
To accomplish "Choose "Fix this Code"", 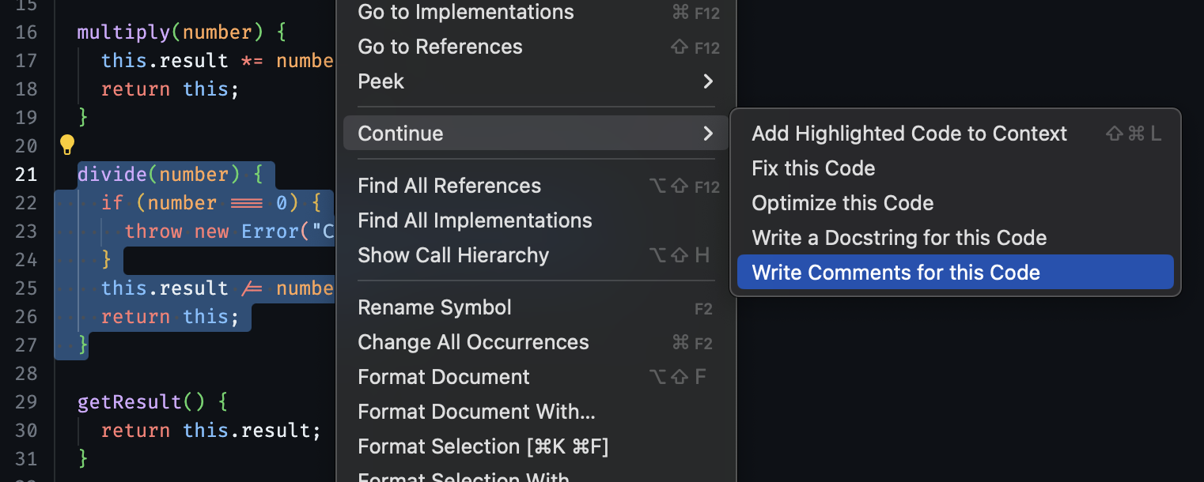I will click(x=813, y=168).
